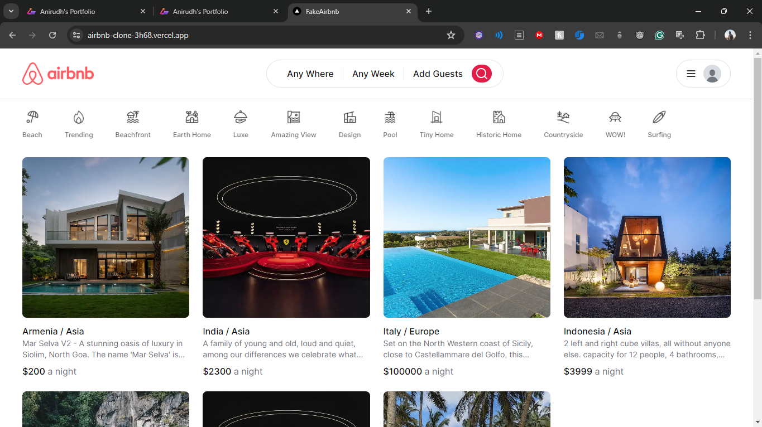Open the hamburger menu icon
This screenshot has width=762, height=427.
(x=691, y=74)
